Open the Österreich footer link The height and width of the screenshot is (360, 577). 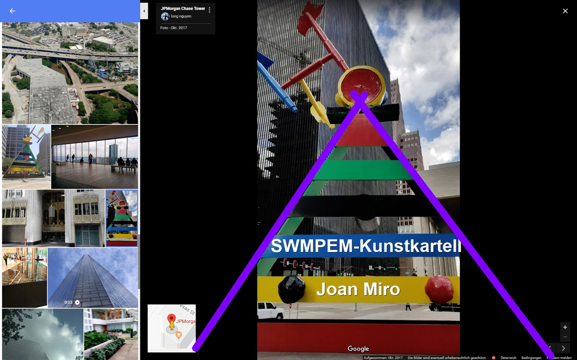(508, 358)
